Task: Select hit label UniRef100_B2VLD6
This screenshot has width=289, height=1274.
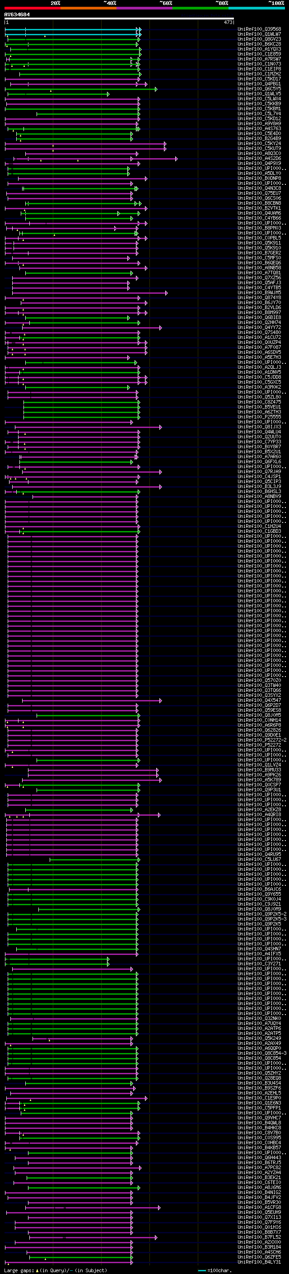Action: pos(259,308)
